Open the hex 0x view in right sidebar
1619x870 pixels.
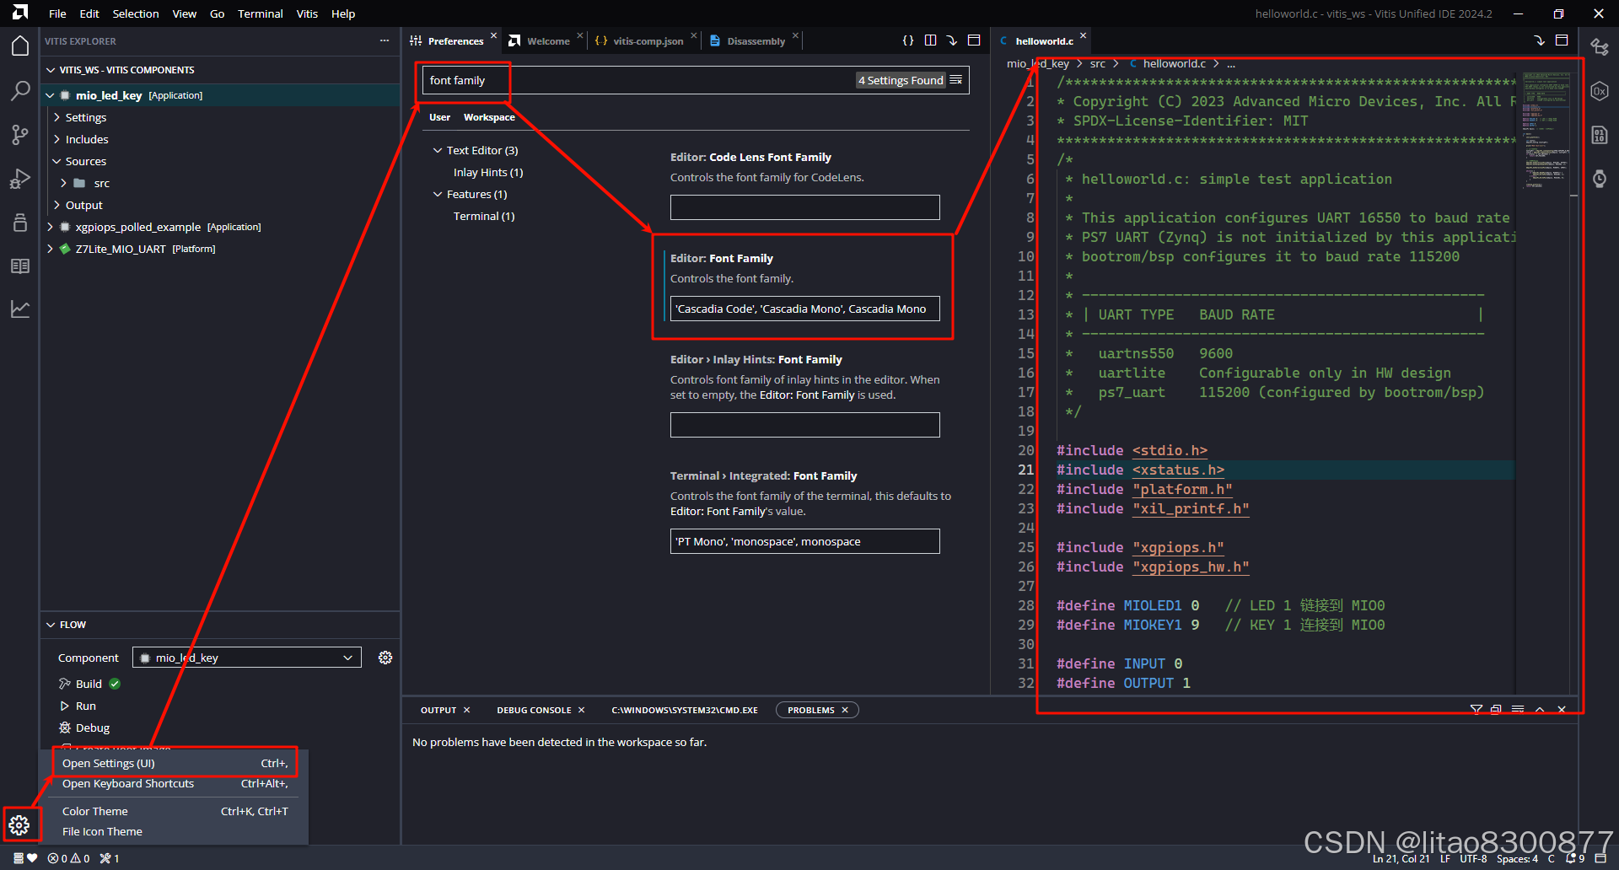1600,91
